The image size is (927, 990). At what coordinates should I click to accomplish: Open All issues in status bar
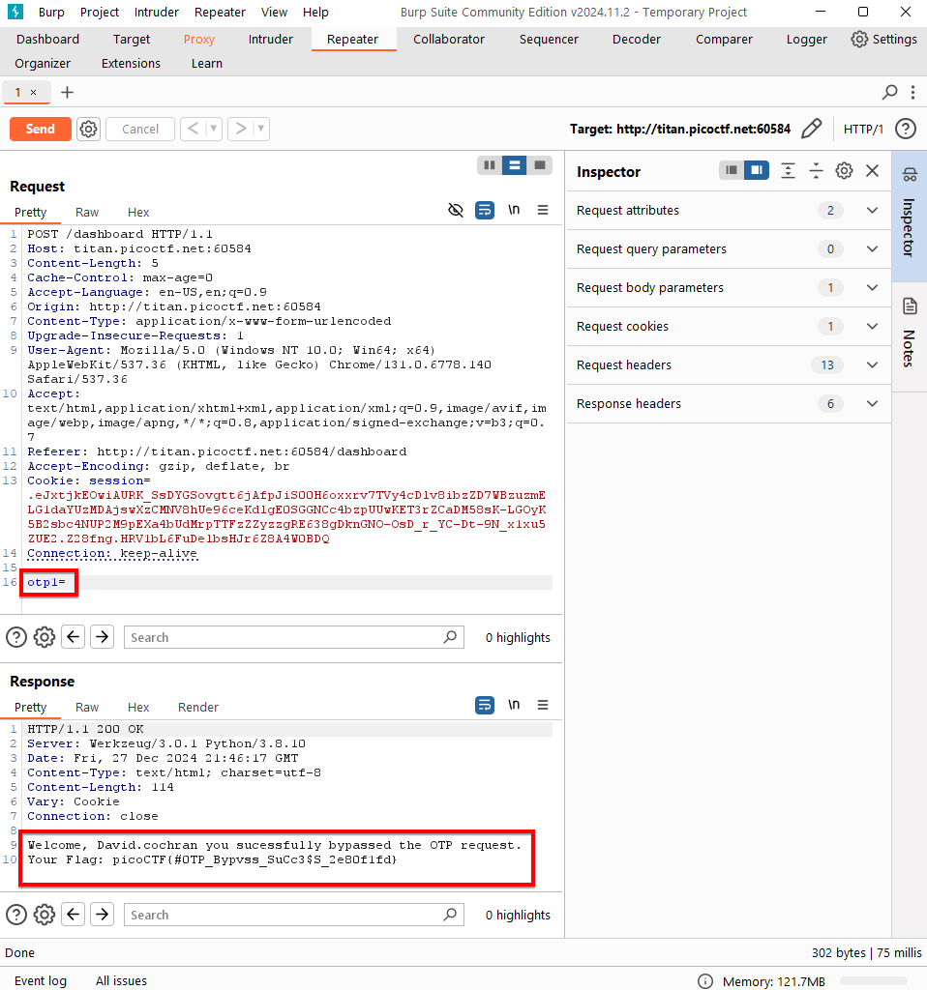point(121,980)
